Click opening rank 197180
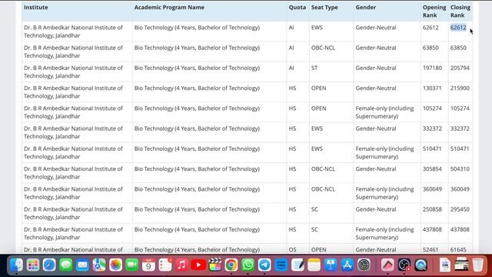 pyautogui.click(x=432, y=68)
